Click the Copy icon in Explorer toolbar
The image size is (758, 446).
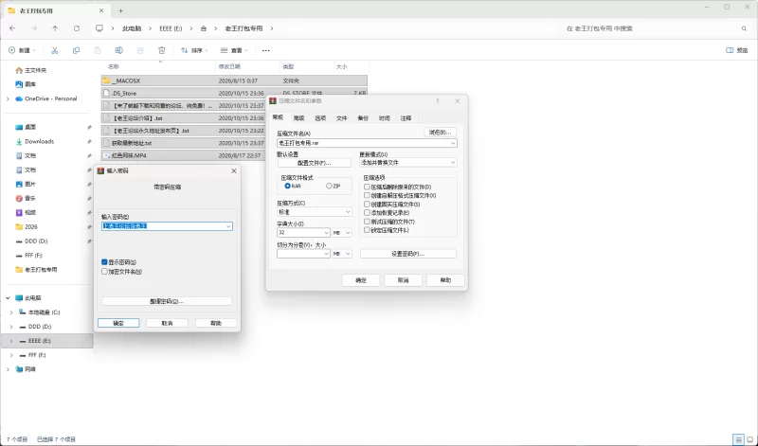[76, 50]
